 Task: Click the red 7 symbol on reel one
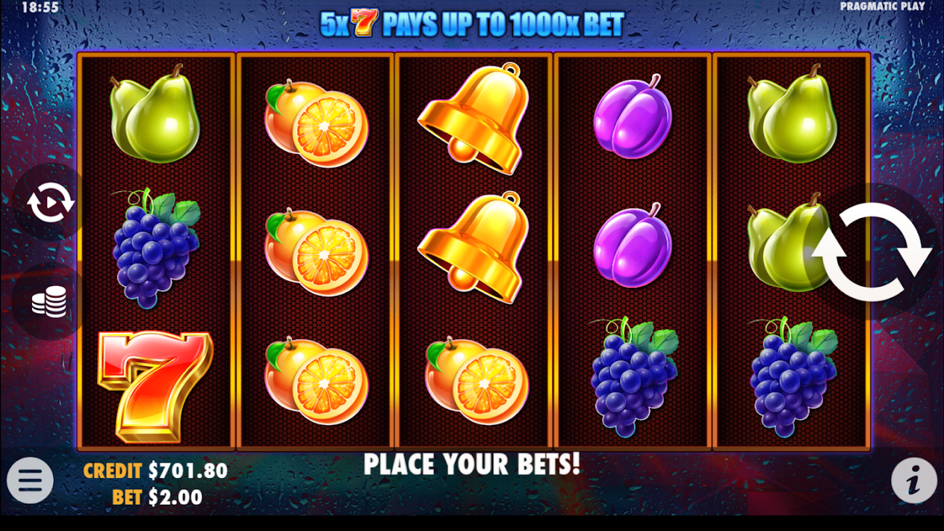tap(155, 386)
